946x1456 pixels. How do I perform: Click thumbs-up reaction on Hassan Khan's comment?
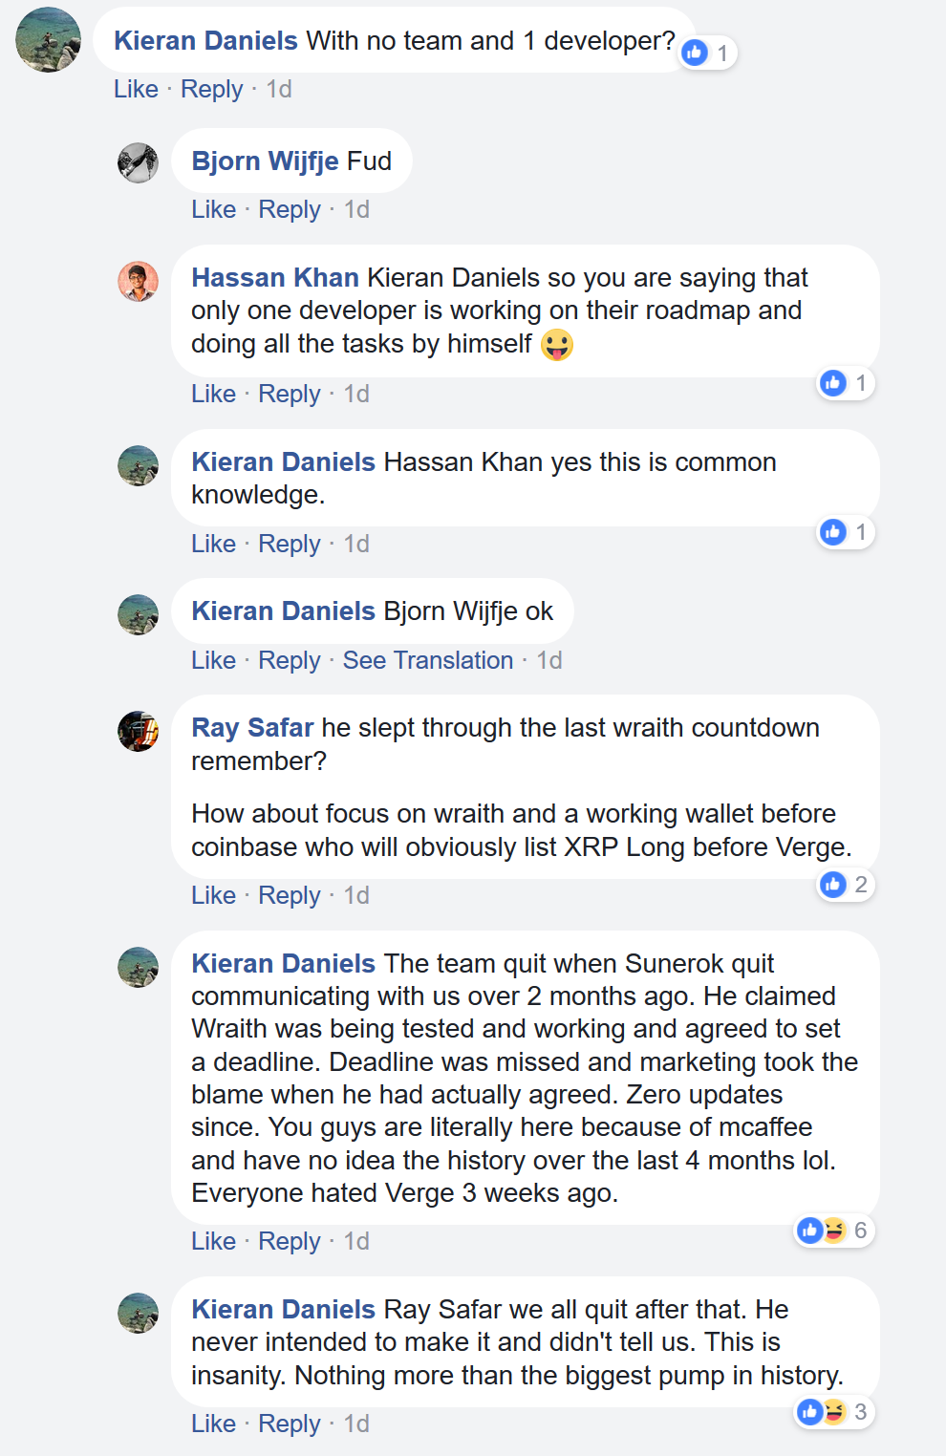pos(833,383)
